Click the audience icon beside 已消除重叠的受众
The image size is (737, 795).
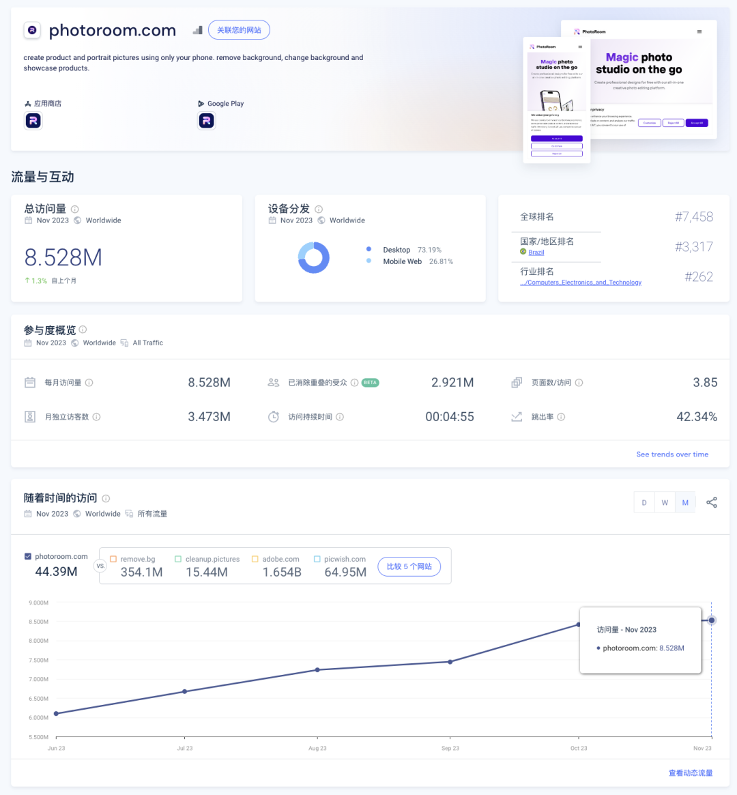point(273,382)
